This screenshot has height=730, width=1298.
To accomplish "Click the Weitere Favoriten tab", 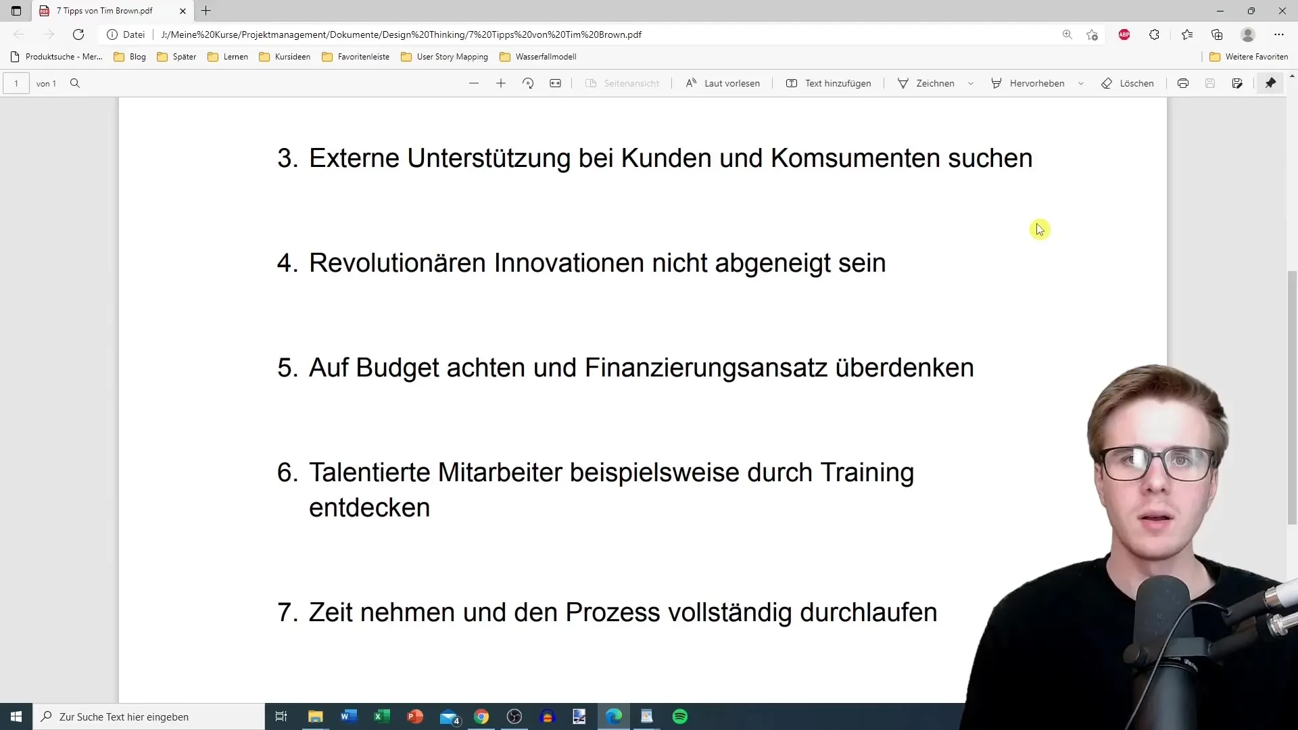I will click(x=1249, y=56).
